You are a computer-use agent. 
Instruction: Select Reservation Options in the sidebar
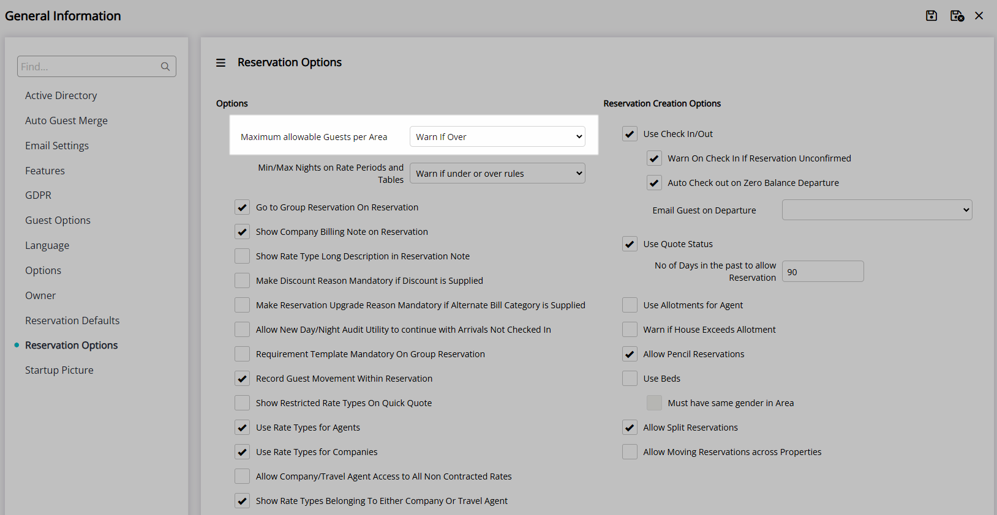(71, 345)
